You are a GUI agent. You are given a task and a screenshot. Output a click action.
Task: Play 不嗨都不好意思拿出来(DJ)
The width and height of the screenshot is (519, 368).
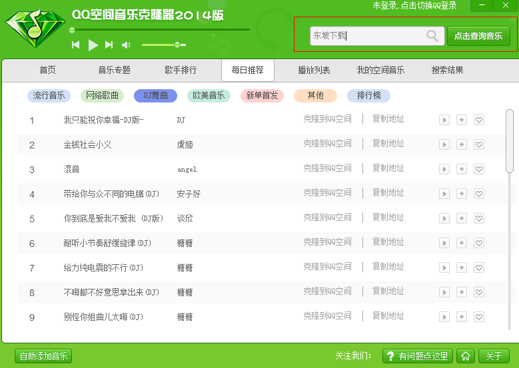coord(444,292)
